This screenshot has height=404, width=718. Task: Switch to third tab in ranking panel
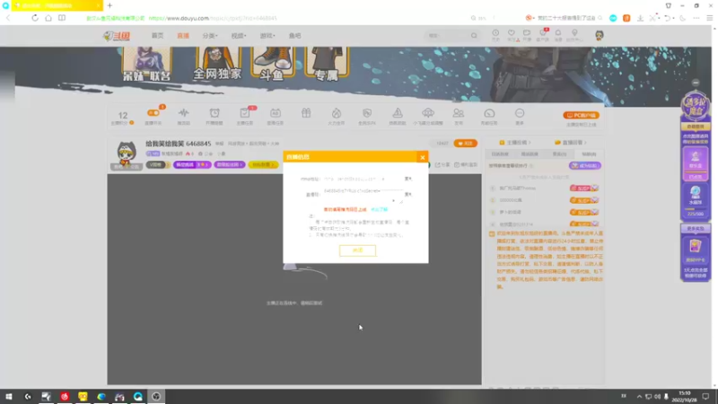[559, 154]
